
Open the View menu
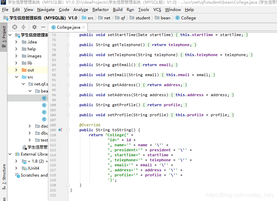pyautogui.click(x=28, y=10)
